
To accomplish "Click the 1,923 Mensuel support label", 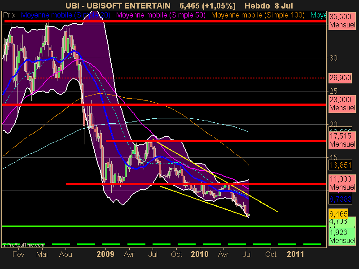I will pos(342,237).
